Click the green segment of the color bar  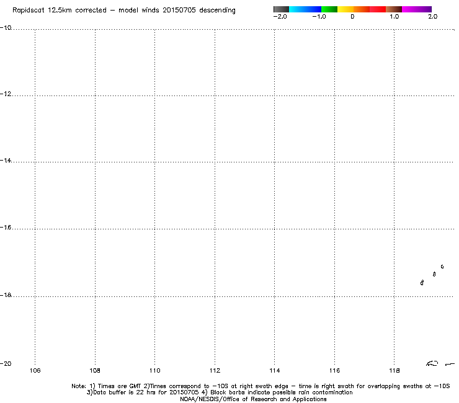pyautogui.click(x=329, y=9)
